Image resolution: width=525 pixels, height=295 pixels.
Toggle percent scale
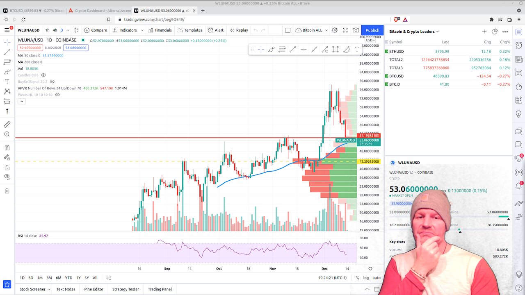tap(358, 278)
